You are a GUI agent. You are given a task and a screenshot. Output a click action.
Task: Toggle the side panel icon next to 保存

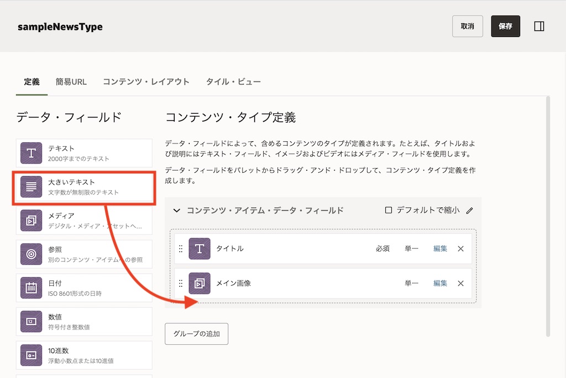point(539,26)
